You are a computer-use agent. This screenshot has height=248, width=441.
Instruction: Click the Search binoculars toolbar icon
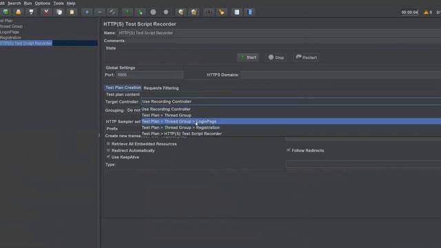[209, 12]
